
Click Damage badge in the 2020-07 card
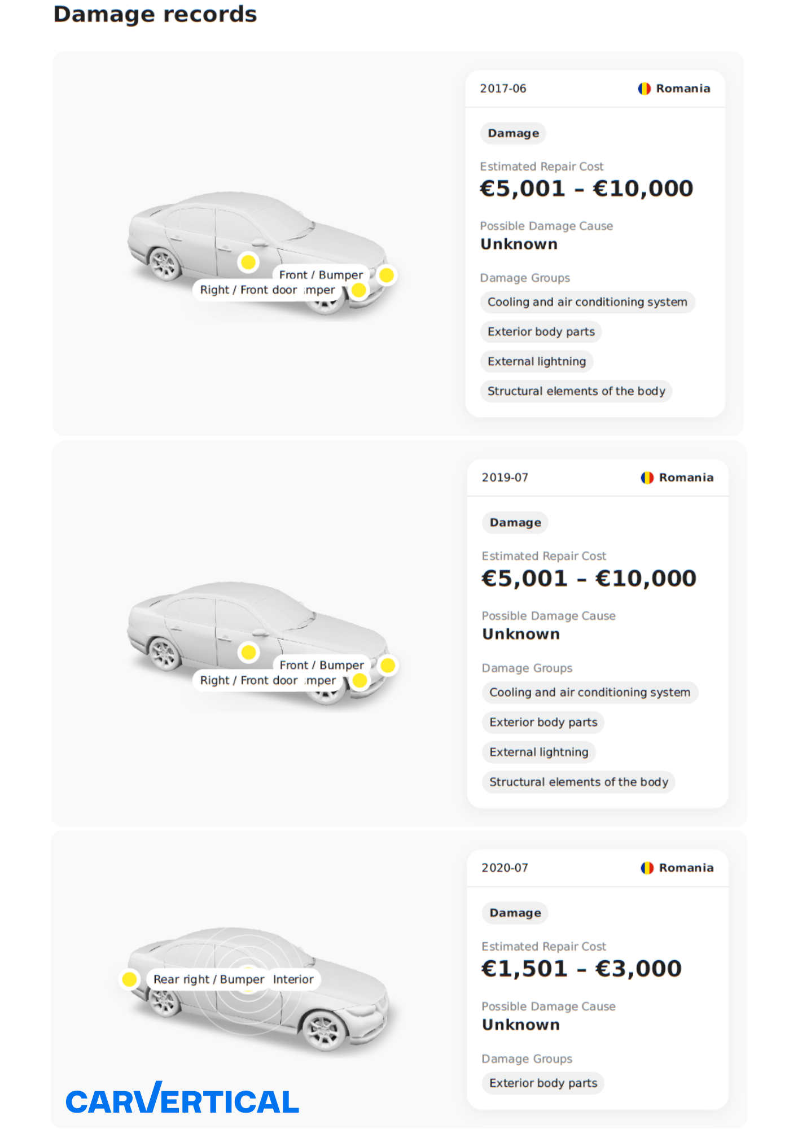click(515, 913)
